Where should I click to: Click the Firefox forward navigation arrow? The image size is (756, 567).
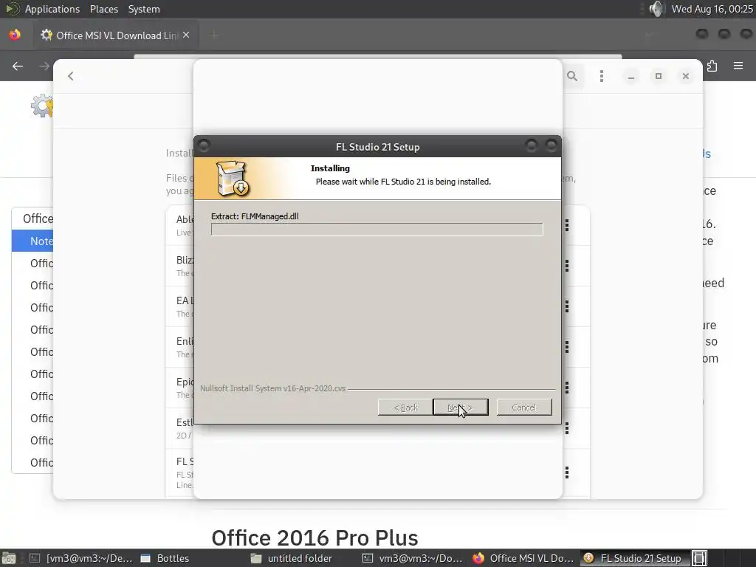pyautogui.click(x=44, y=66)
